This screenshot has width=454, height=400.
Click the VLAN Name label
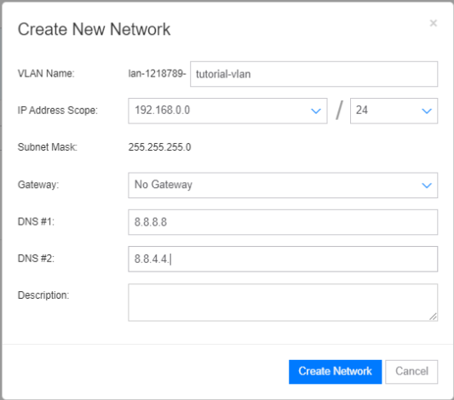coord(46,73)
